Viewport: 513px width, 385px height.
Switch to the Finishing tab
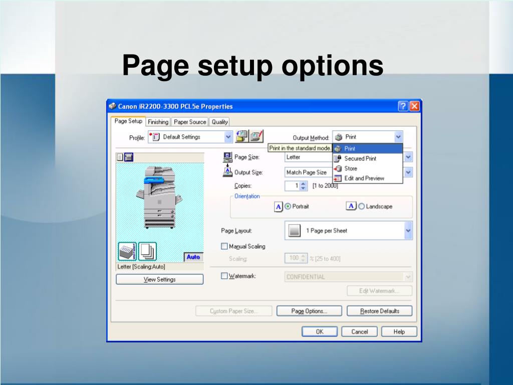[158, 122]
